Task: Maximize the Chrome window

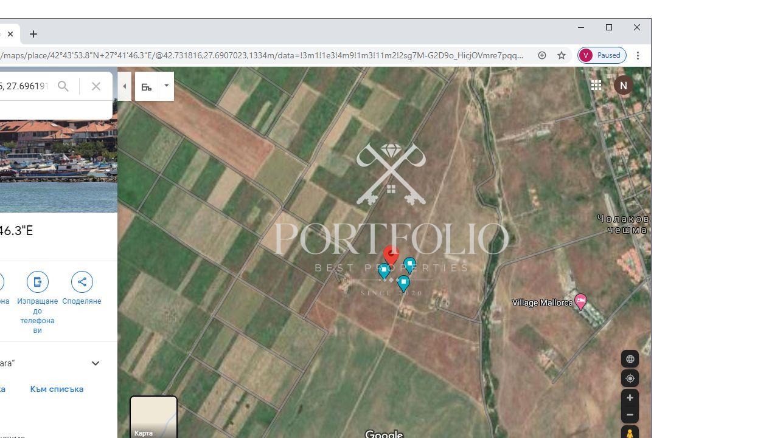Action: coord(609,27)
